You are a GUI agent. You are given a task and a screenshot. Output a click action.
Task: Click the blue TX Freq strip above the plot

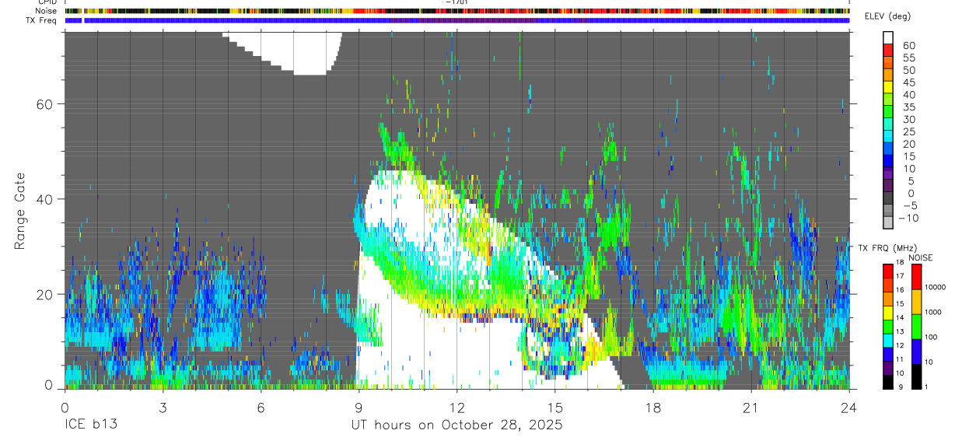coord(457,20)
